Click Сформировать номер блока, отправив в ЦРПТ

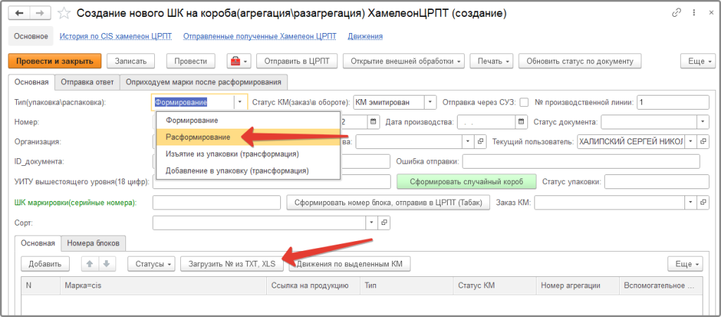[388, 202]
